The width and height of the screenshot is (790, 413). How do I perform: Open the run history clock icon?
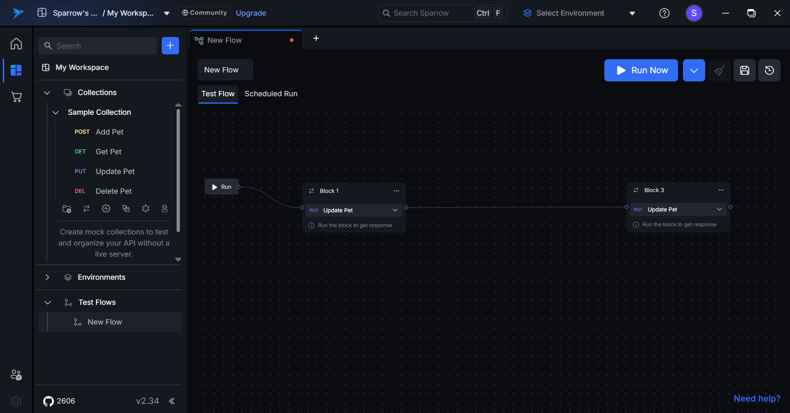pyautogui.click(x=769, y=70)
